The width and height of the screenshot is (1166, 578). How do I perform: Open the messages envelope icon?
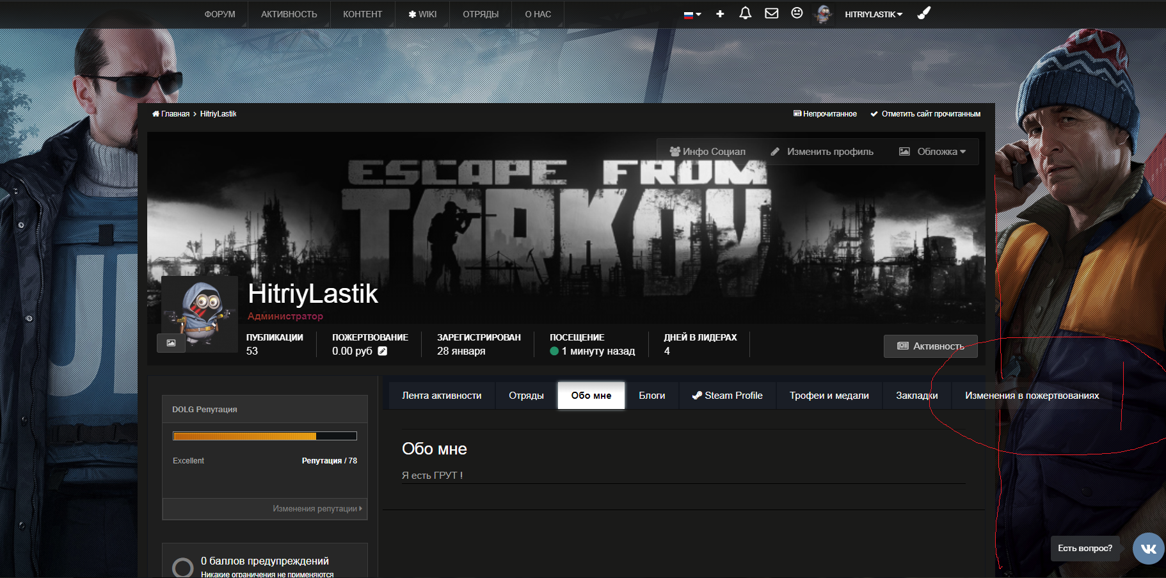pyautogui.click(x=771, y=13)
